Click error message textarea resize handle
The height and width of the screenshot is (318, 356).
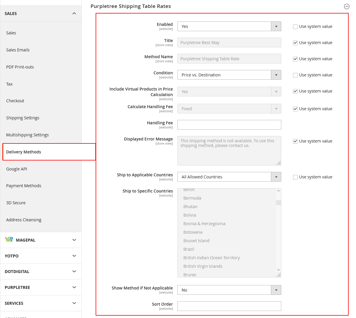[x=279, y=163]
